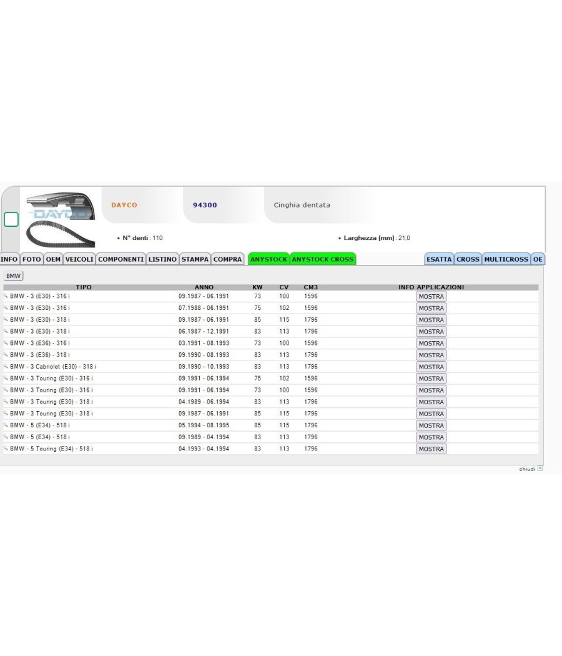
Task: Select the CROSS search tab
Action: (468, 259)
